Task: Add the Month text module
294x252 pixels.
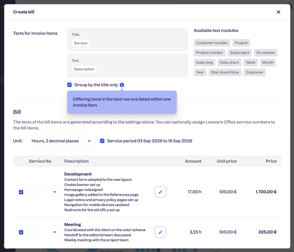Action: [268, 62]
